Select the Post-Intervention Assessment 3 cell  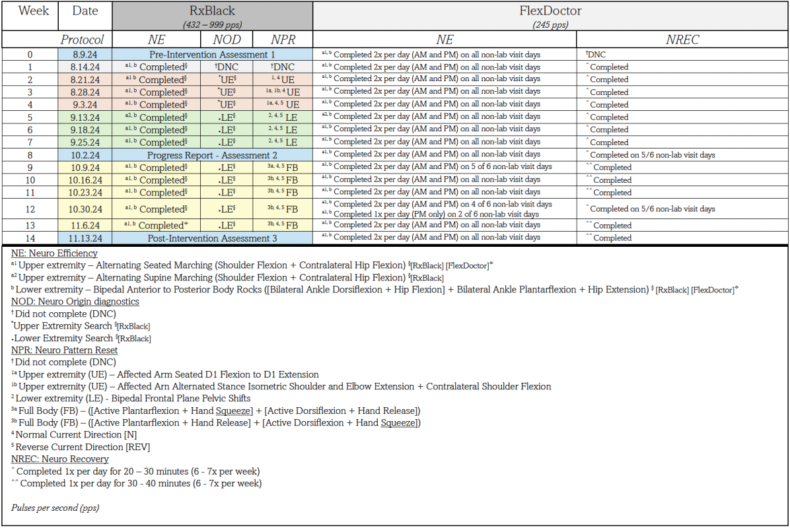[x=211, y=238]
